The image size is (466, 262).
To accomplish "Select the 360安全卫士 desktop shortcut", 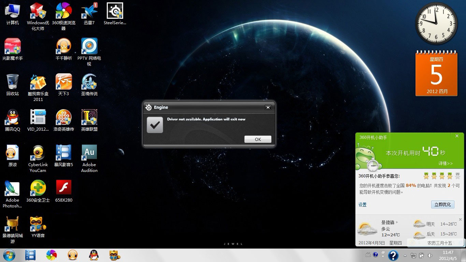I will (38, 191).
